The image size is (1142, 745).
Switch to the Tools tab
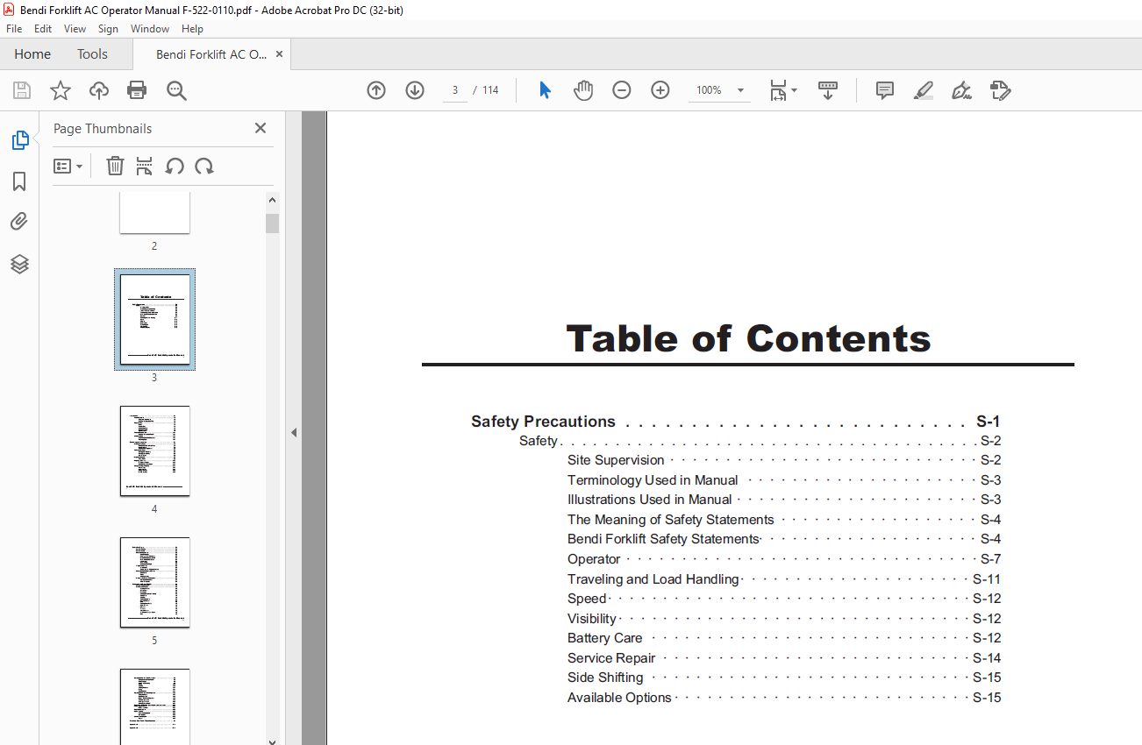pyautogui.click(x=92, y=54)
